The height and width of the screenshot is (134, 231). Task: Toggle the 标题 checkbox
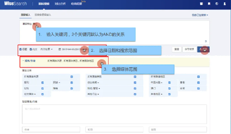[x=21, y=49]
